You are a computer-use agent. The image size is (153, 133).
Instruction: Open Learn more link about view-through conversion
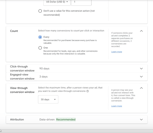(117, 106)
